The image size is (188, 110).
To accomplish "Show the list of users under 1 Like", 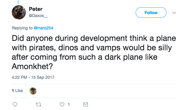I will point(17,91).
